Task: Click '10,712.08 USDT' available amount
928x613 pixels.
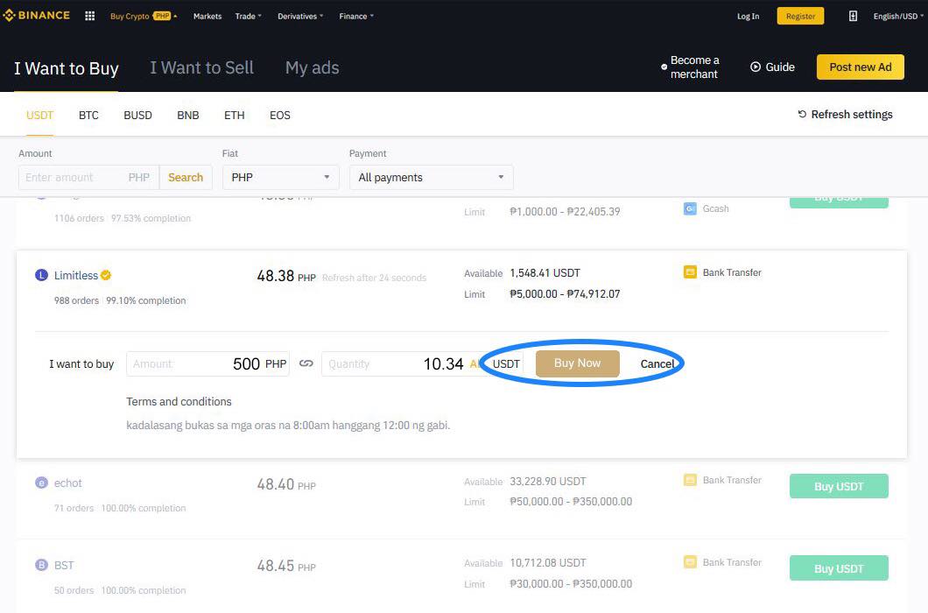Action: [548, 563]
